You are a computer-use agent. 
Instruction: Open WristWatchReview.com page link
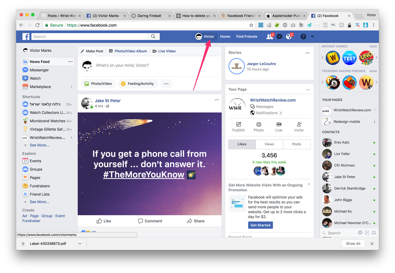[x=273, y=100]
